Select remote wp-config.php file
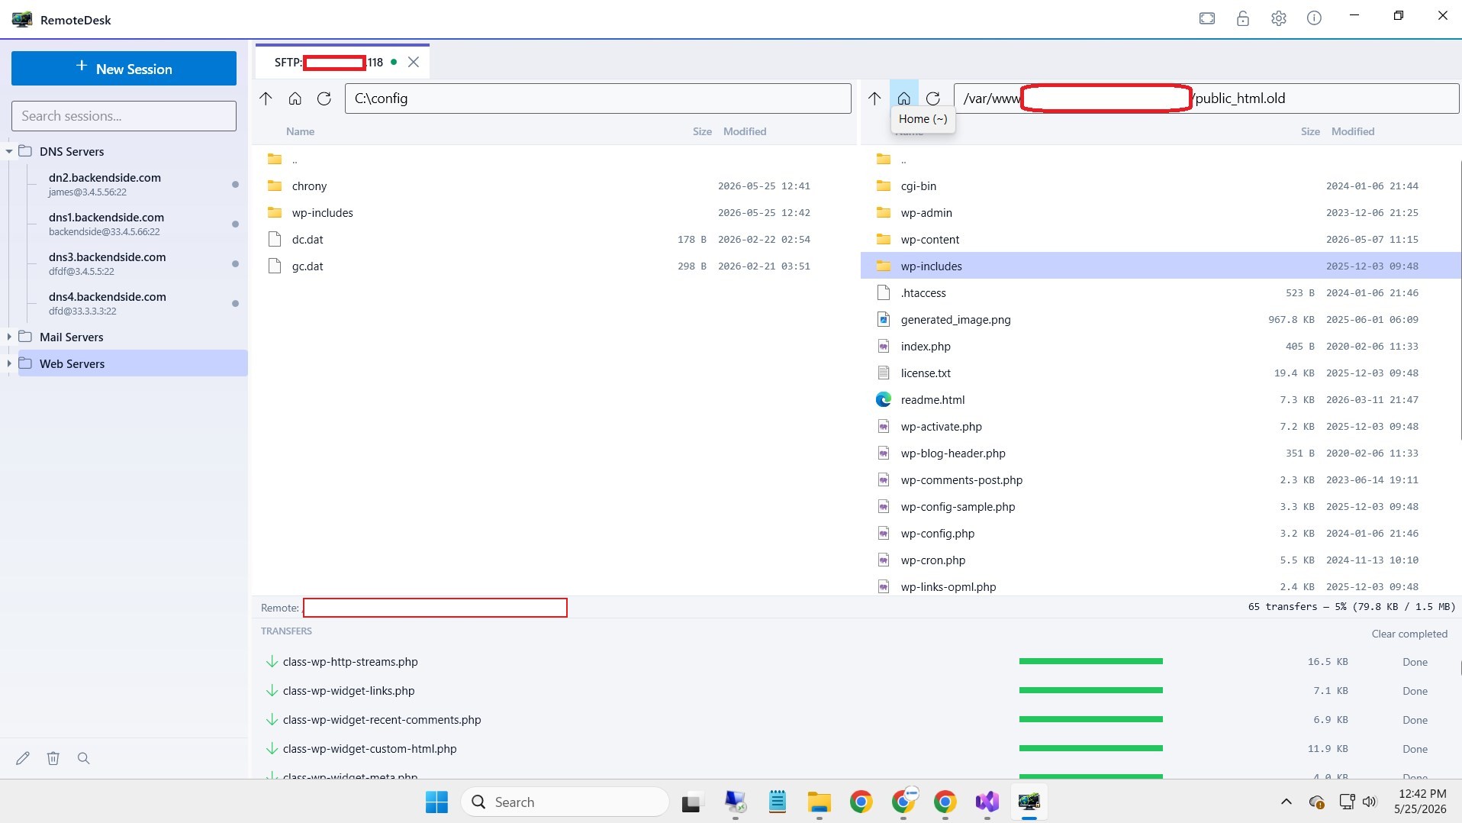The image size is (1462, 823). [x=1160, y=533]
